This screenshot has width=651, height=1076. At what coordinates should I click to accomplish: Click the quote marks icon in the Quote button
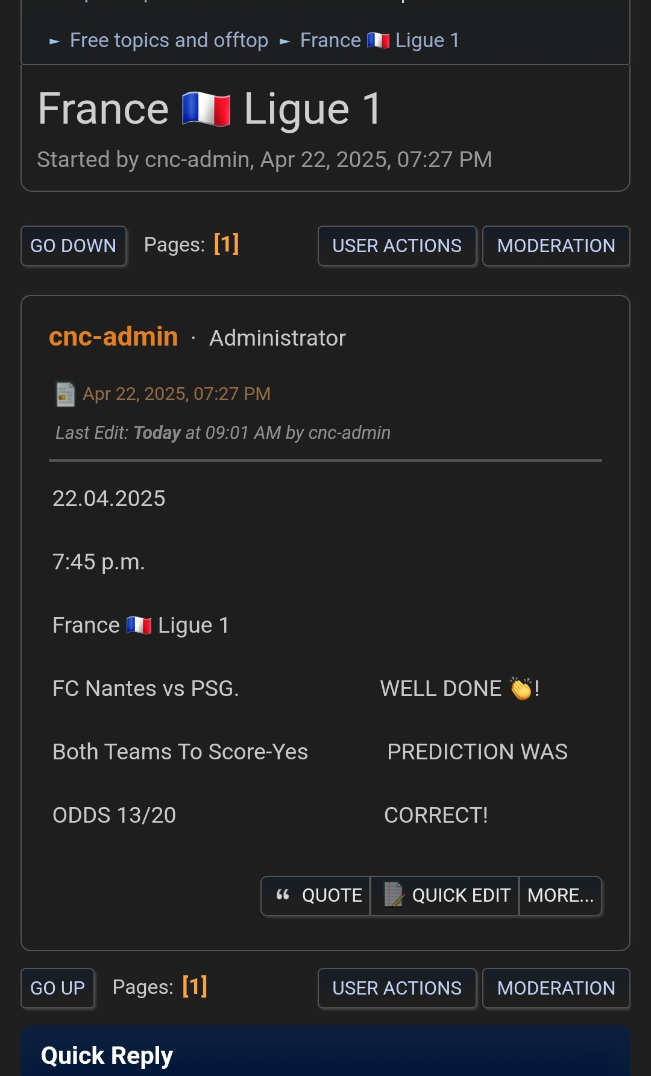tap(283, 895)
